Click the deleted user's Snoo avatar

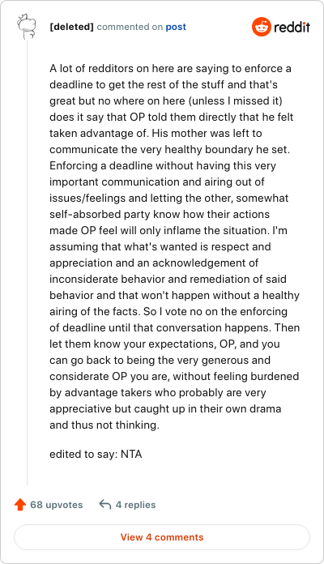(x=27, y=26)
